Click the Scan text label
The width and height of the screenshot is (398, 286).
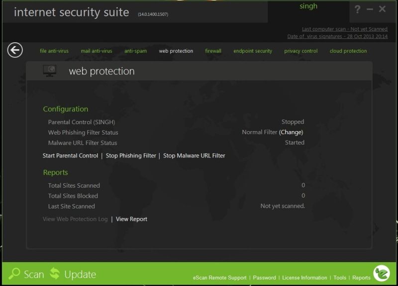click(34, 275)
